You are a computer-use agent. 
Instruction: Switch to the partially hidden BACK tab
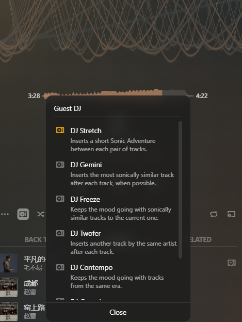35,239
